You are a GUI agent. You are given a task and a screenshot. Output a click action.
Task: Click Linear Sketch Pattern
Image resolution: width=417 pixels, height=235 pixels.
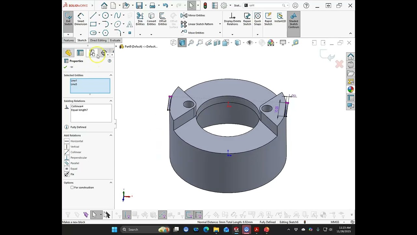[x=197, y=24]
